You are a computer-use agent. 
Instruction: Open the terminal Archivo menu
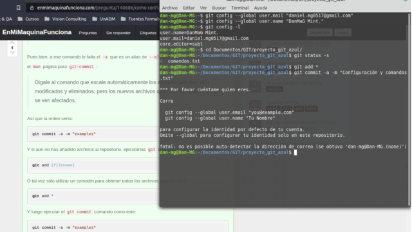point(170,8)
